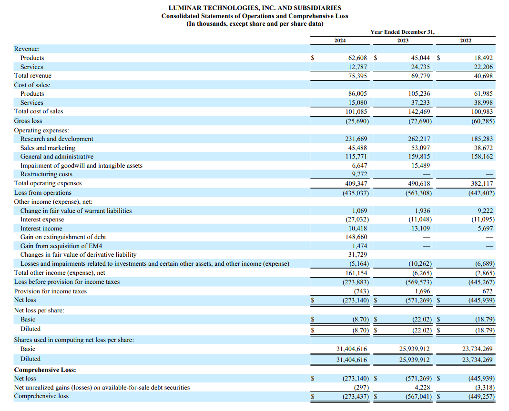Select services cost value 15,080
The width and height of the screenshot is (509, 411).
pos(357,102)
